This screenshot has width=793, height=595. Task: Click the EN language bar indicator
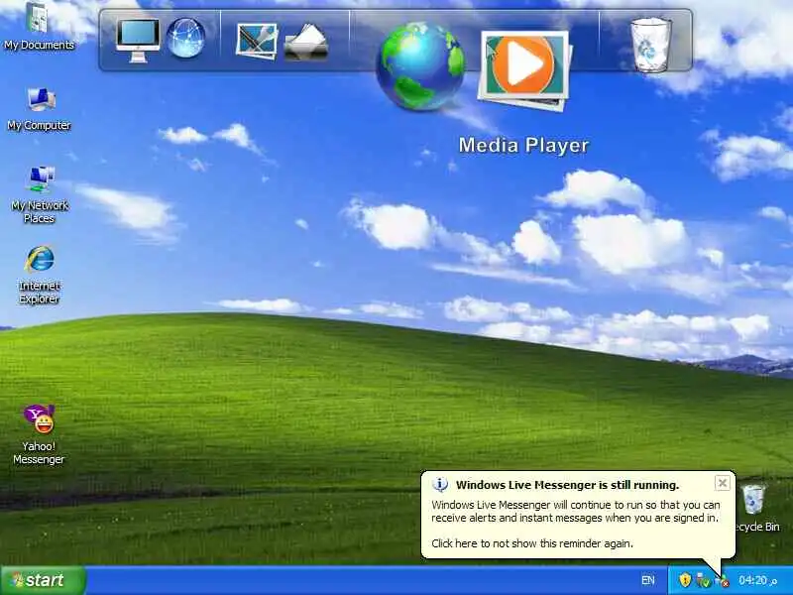point(648,580)
